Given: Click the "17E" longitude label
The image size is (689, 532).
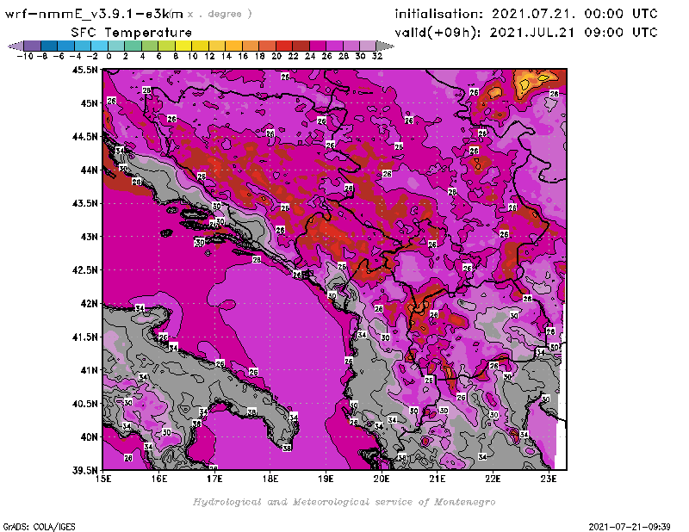Looking at the screenshot, I should pos(214,479).
